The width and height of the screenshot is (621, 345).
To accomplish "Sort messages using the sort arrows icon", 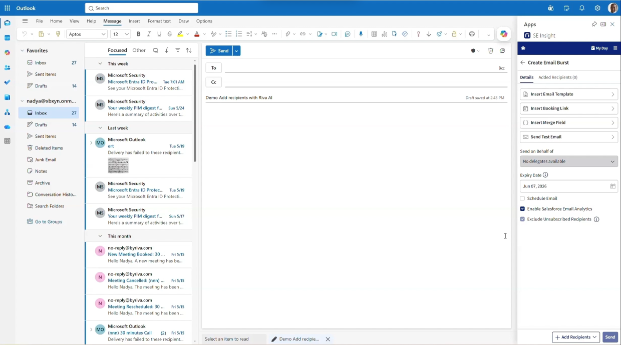I will (x=189, y=50).
